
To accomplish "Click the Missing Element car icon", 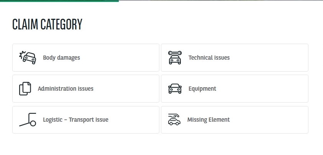I will pos(174,120).
